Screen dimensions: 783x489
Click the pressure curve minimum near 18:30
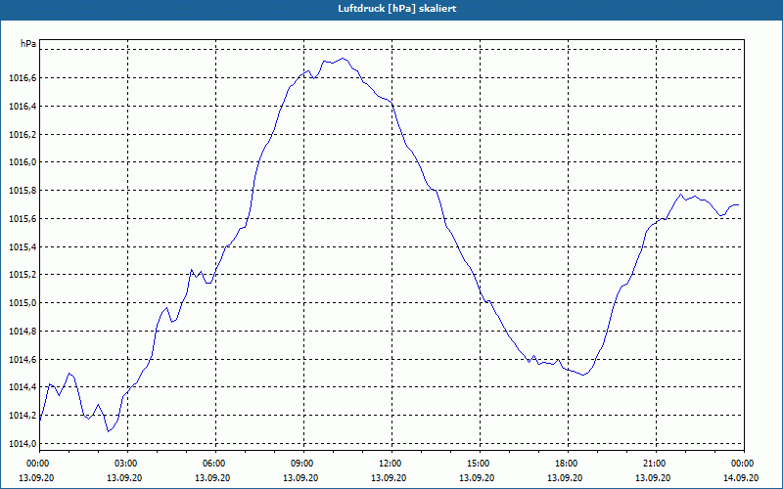(x=582, y=375)
